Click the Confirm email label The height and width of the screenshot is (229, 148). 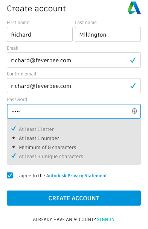[21, 74]
